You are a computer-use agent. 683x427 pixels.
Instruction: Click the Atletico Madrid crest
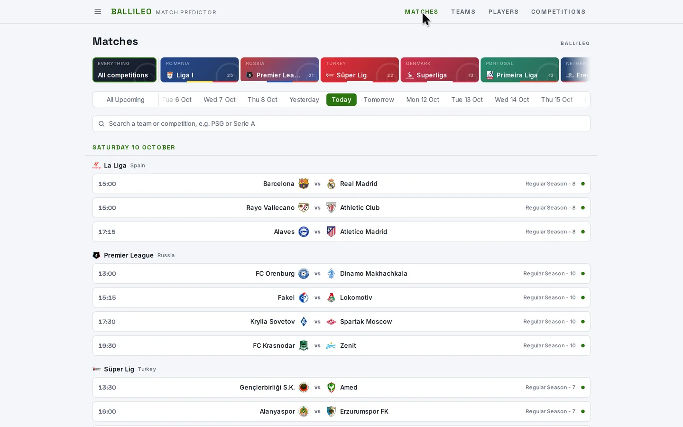331,232
